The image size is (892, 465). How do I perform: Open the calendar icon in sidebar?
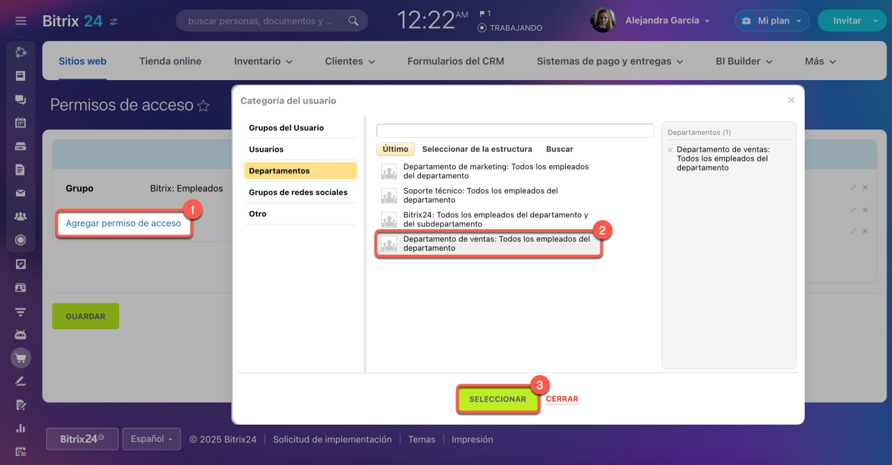pyautogui.click(x=21, y=123)
